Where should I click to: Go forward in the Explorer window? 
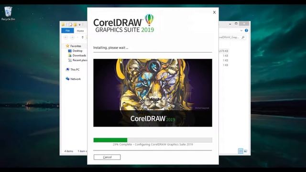point(72,37)
